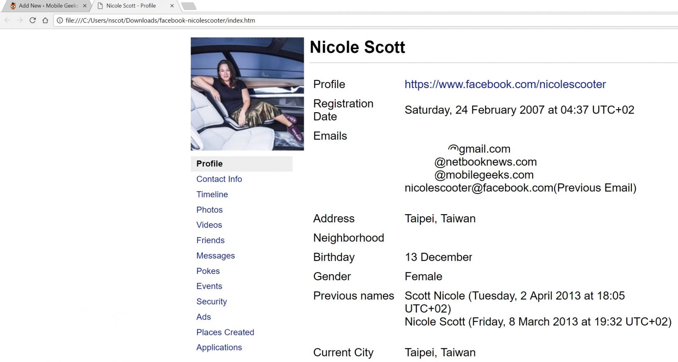Click the Profile label in the details table
The width and height of the screenshot is (678, 362).
329,84
